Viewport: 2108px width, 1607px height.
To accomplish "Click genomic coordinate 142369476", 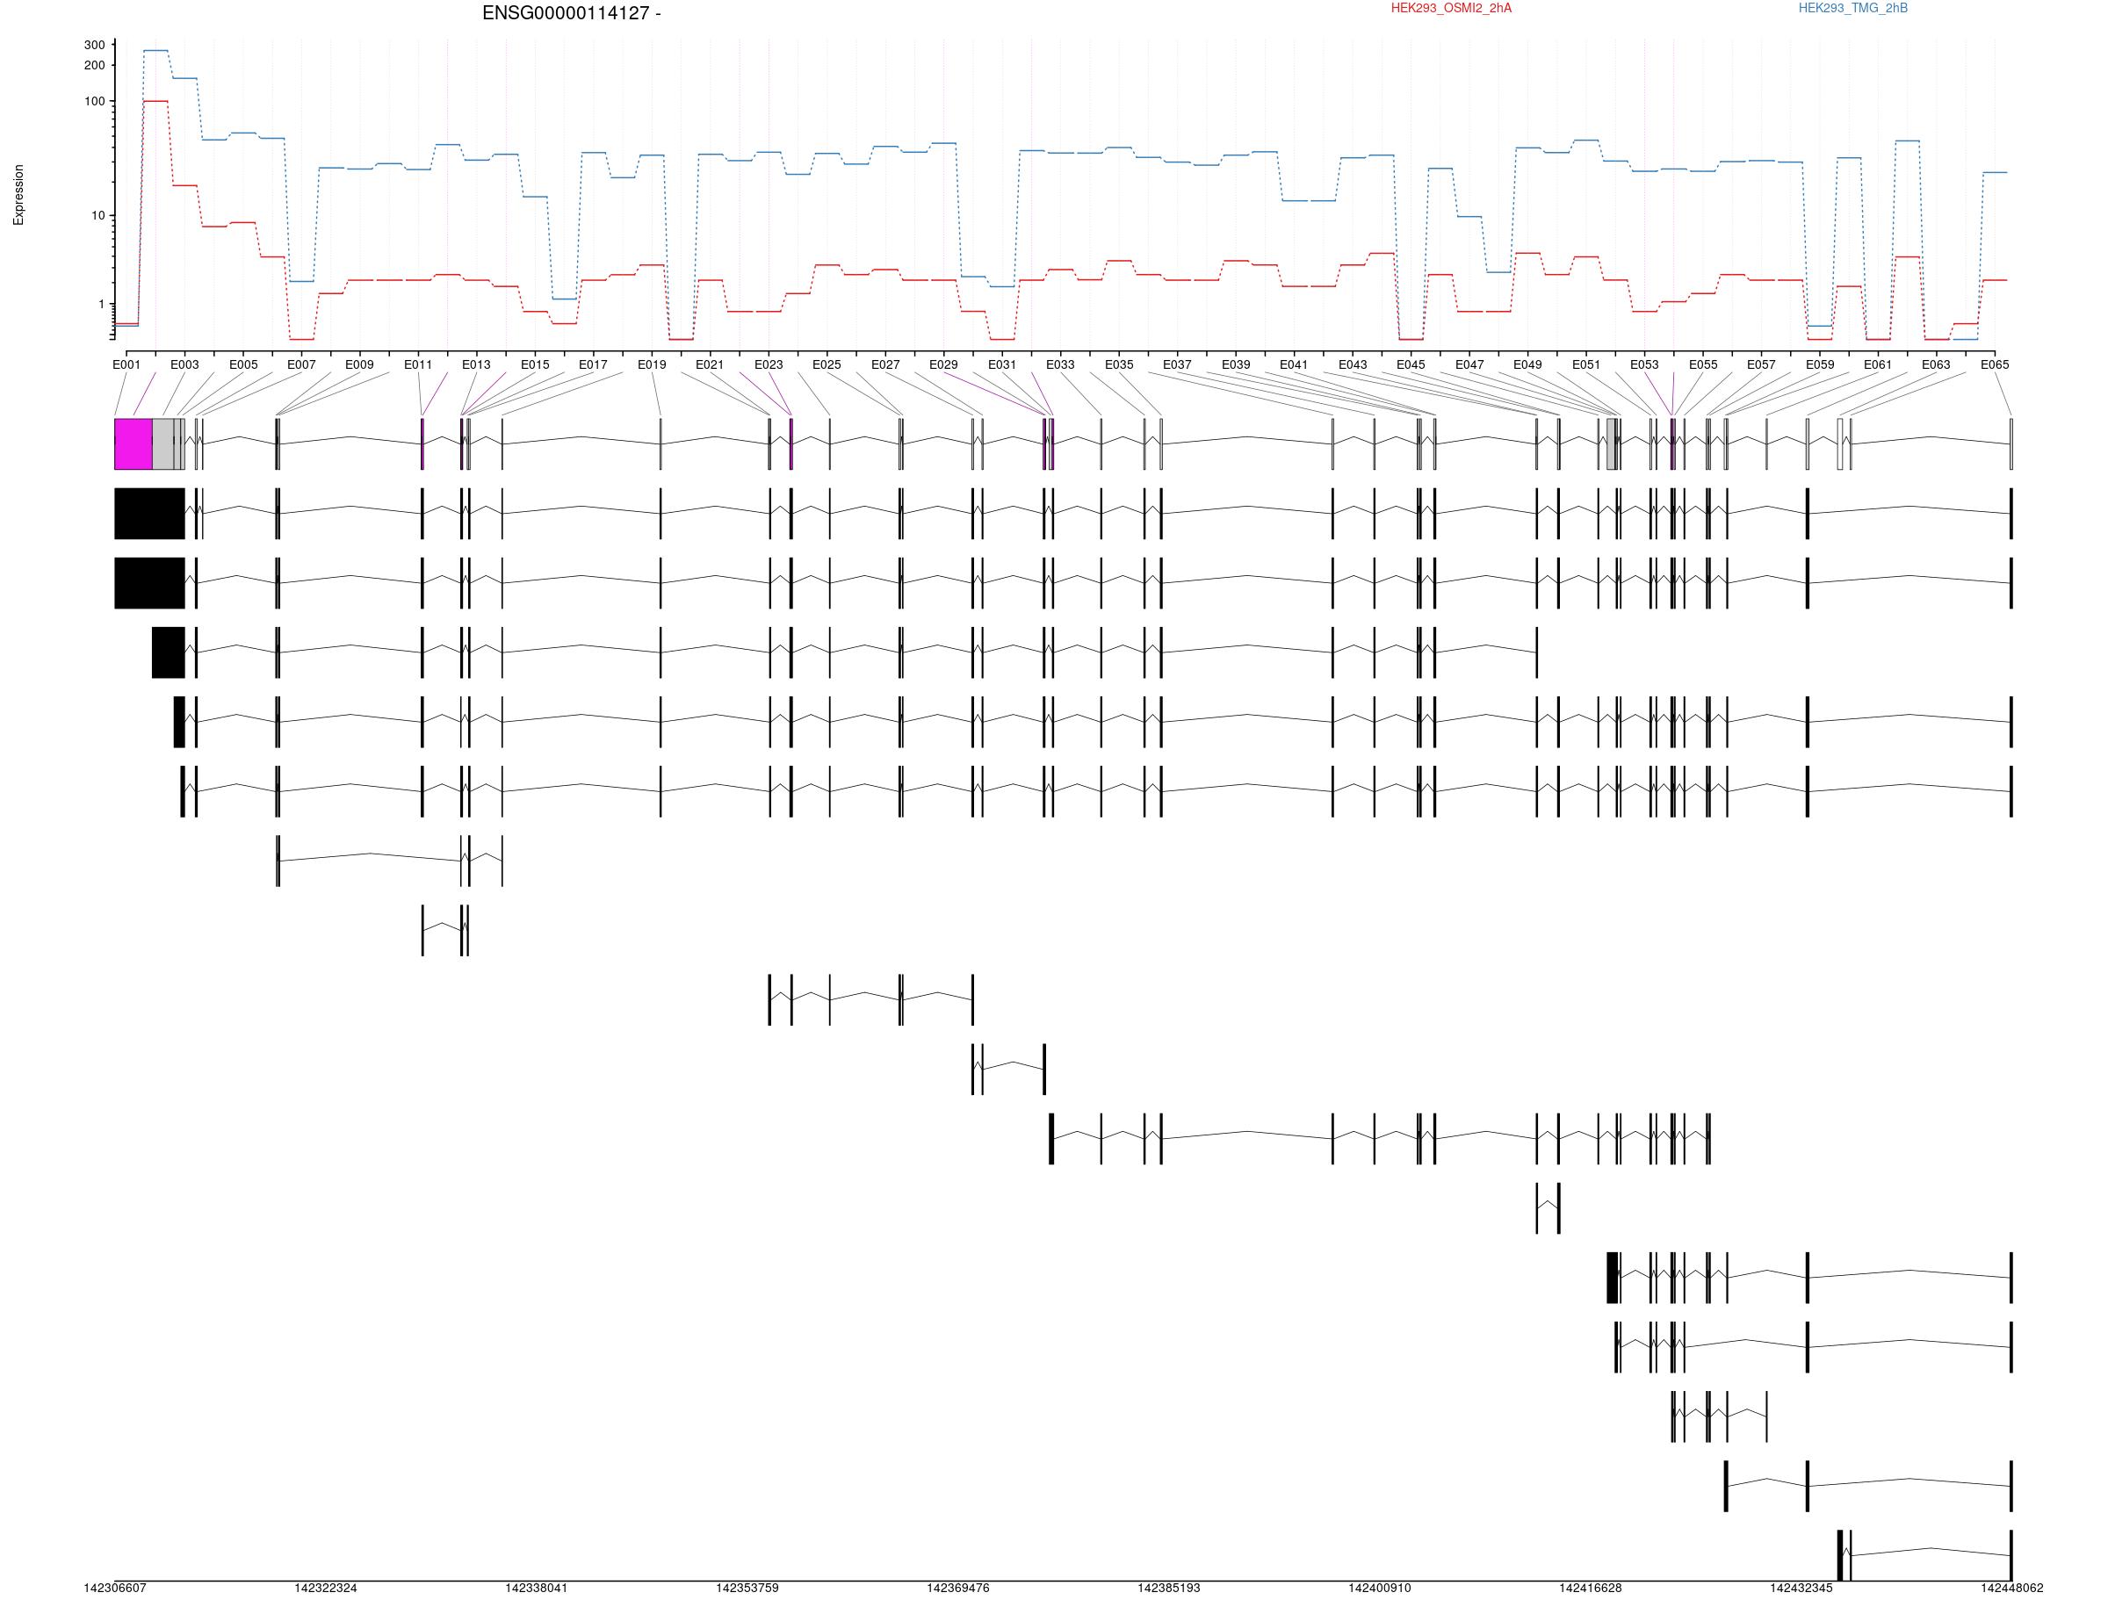I will [x=958, y=1588].
